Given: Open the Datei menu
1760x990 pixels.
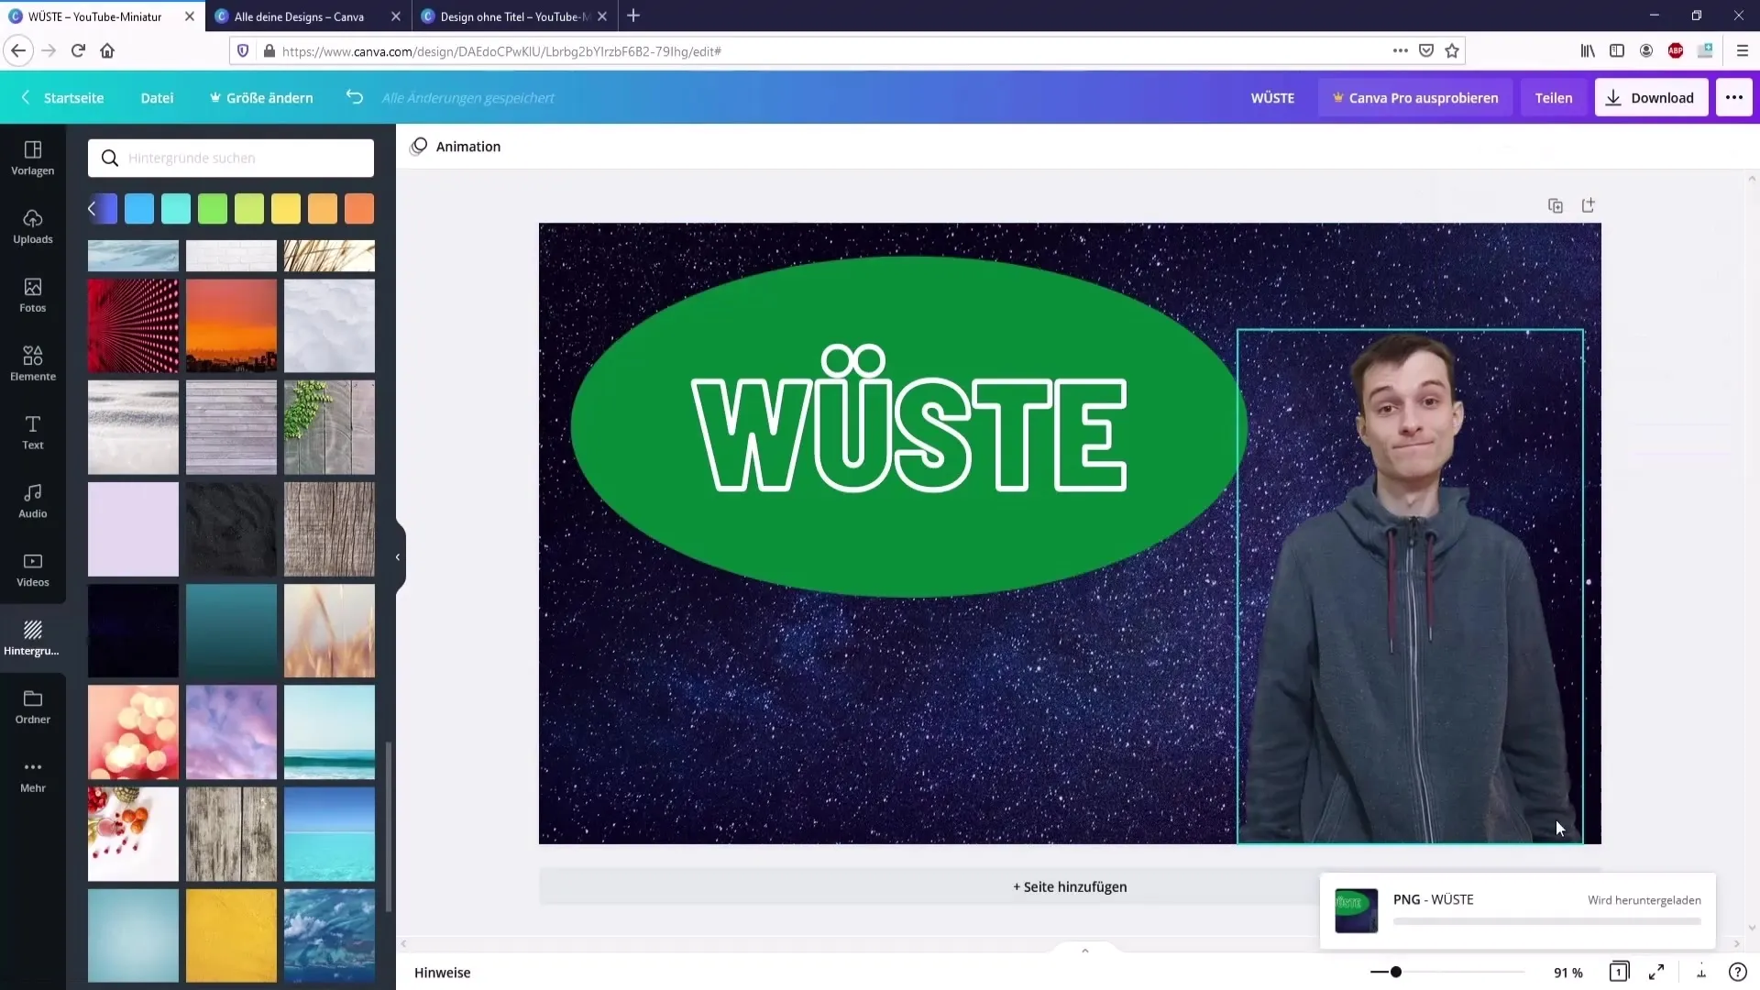Looking at the screenshot, I should tap(157, 98).
